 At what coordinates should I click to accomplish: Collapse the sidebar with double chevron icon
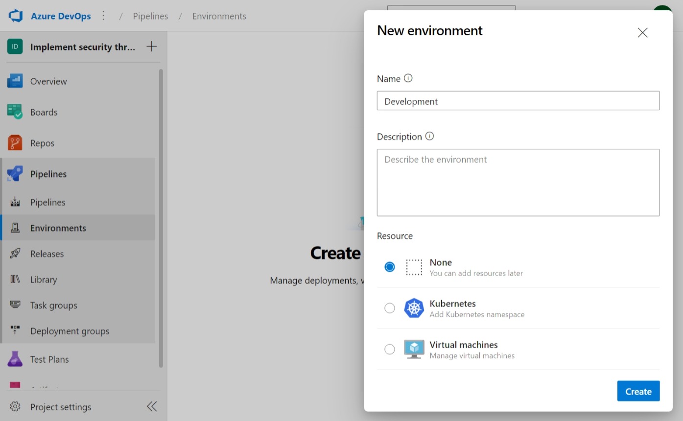point(152,407)
